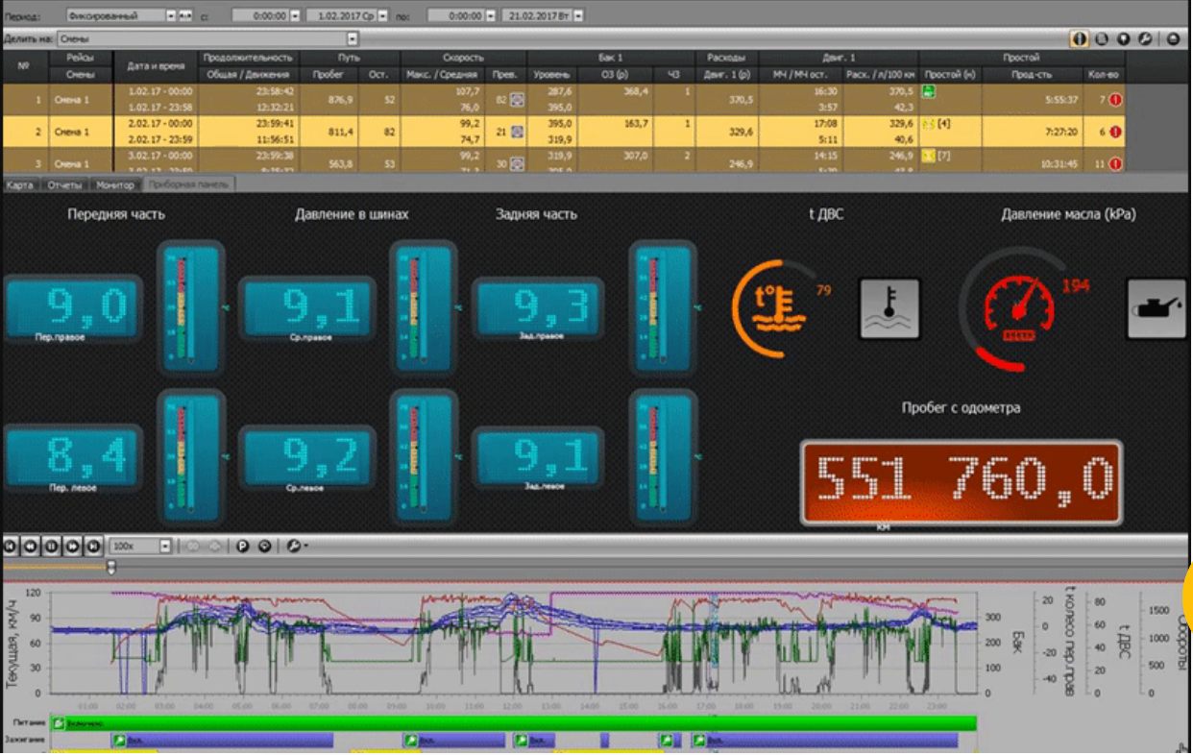Click the Пробег column header
This screenshot has width=1193, height=755.
click(329, 74)
